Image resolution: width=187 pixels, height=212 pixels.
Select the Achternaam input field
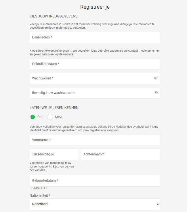(121, 154)
